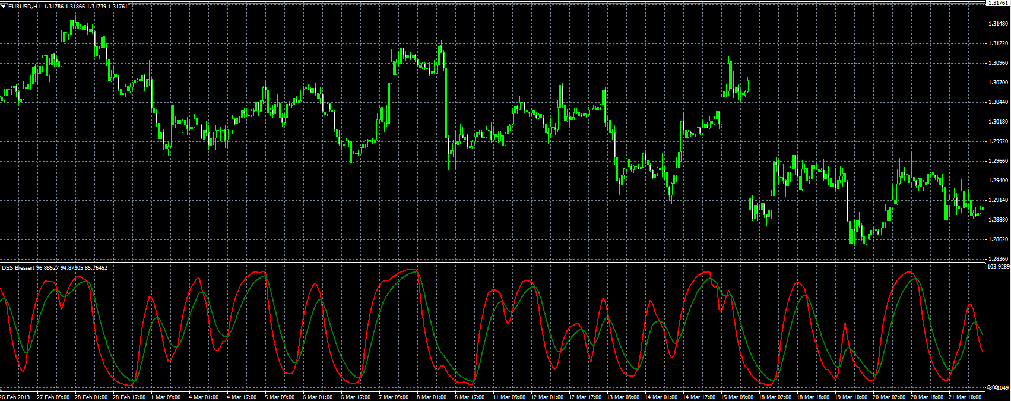1011x401 pixels.
Task: Click the 21 Mar 10:00 time label
Action: click(965, 397)
